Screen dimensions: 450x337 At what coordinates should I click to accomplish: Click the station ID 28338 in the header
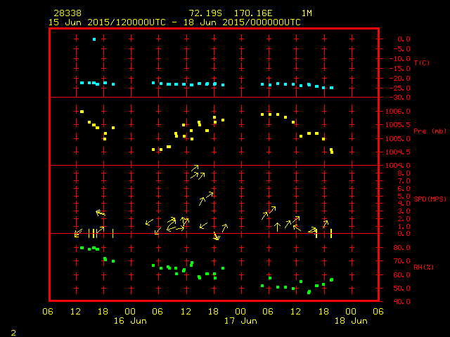67,13
